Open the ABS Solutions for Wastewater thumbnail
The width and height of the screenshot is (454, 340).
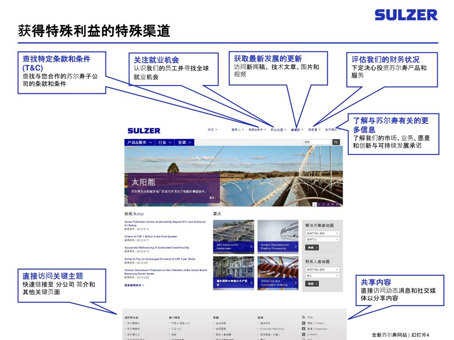tap(233, 237)
